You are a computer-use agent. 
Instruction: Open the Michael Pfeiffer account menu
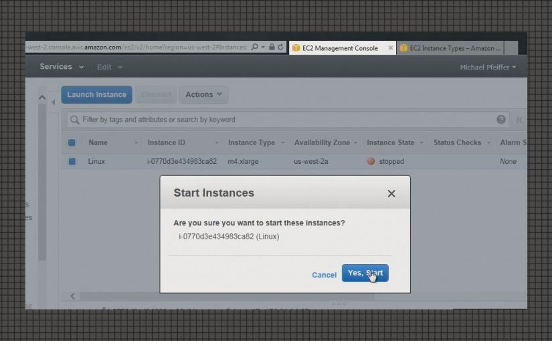pyautogui.click(x=488, y=68)
